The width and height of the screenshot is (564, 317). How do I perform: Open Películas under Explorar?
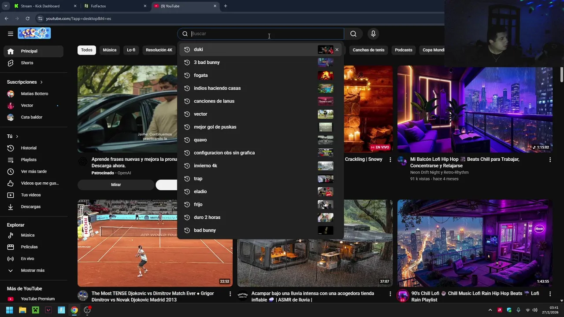[x=33, y=247]
